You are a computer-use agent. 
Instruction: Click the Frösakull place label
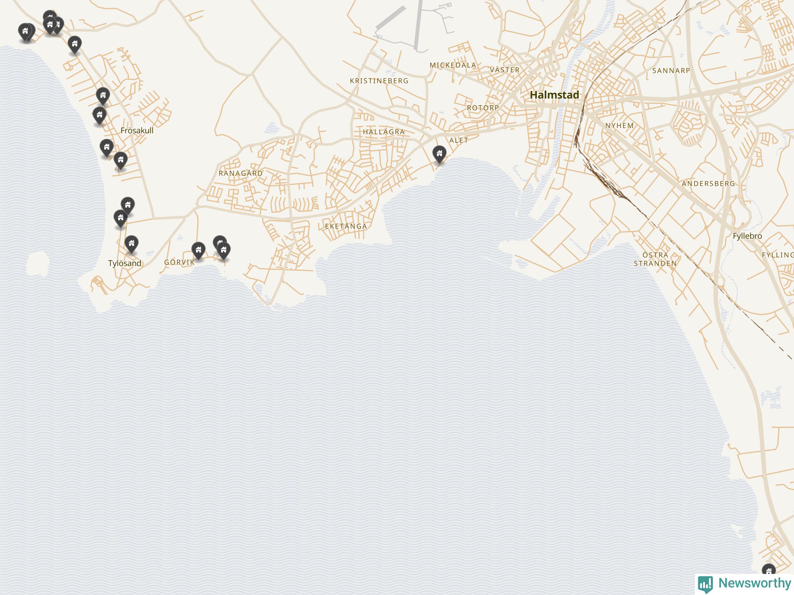point(137,130)
